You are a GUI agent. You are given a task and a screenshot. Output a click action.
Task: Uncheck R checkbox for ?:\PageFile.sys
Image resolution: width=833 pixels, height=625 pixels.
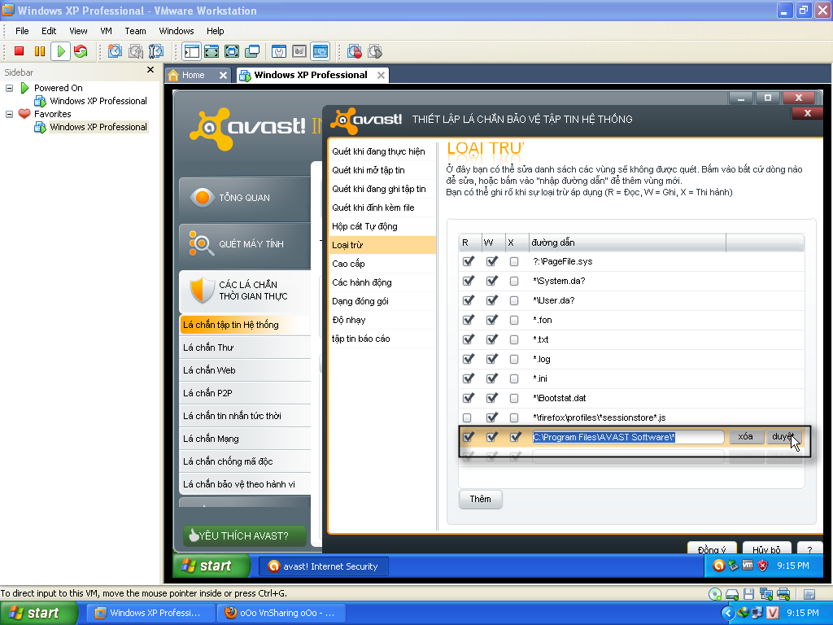[468, 261]
